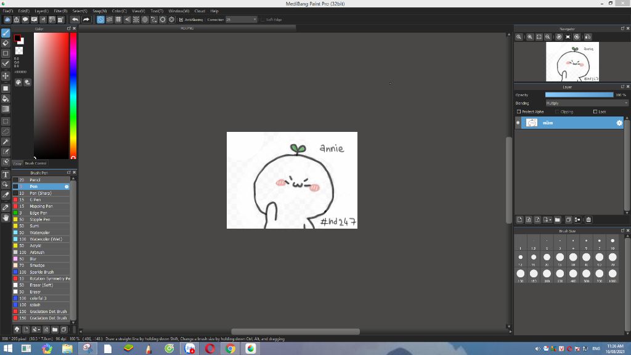Select the Gradient tool
This screenshot has width=631, height=355.
point(6,108)
